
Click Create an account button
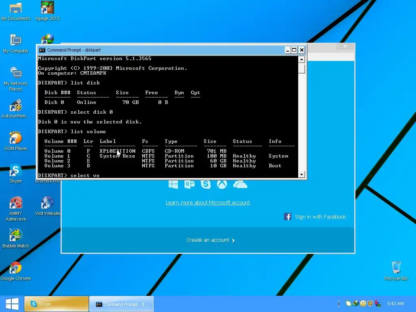coord(210,240)
